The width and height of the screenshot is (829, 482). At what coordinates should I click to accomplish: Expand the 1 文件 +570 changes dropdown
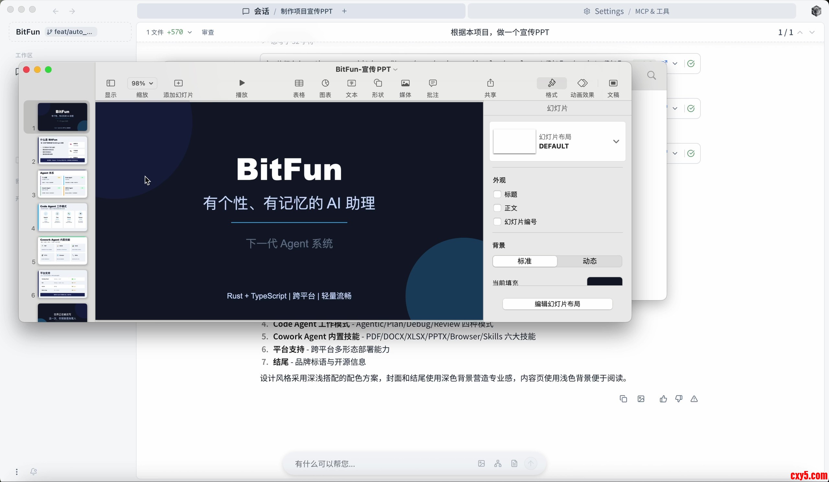[x=189, y=32]
